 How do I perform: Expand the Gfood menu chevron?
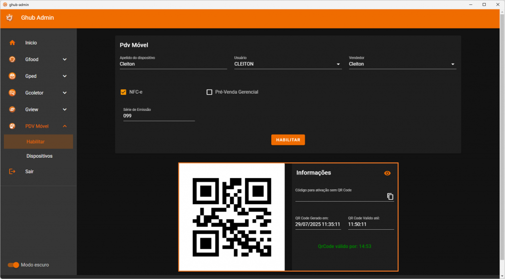[65, 60]
